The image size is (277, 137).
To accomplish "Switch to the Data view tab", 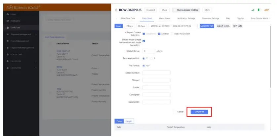I will [x=119, y=121].
